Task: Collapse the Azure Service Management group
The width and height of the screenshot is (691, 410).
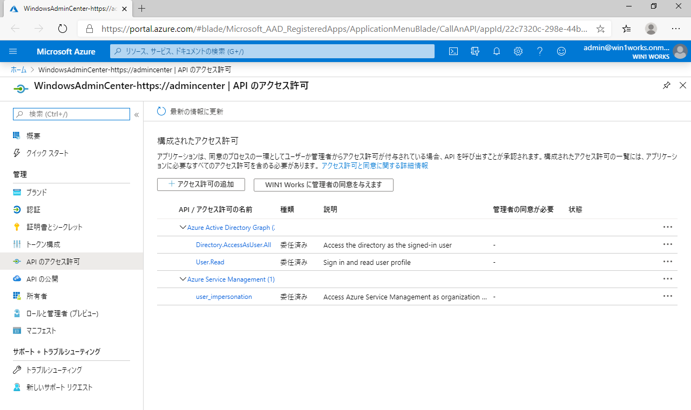Action: click(x=182, y=279)
